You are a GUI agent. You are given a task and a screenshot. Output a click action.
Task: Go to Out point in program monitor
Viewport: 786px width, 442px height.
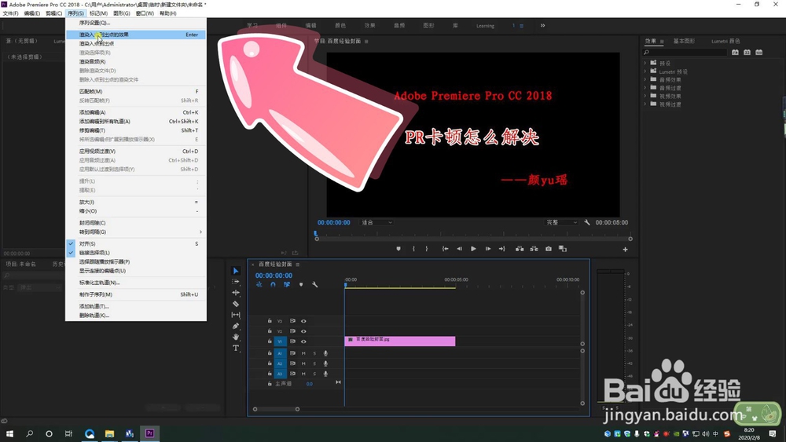click(x=501, y=249)
